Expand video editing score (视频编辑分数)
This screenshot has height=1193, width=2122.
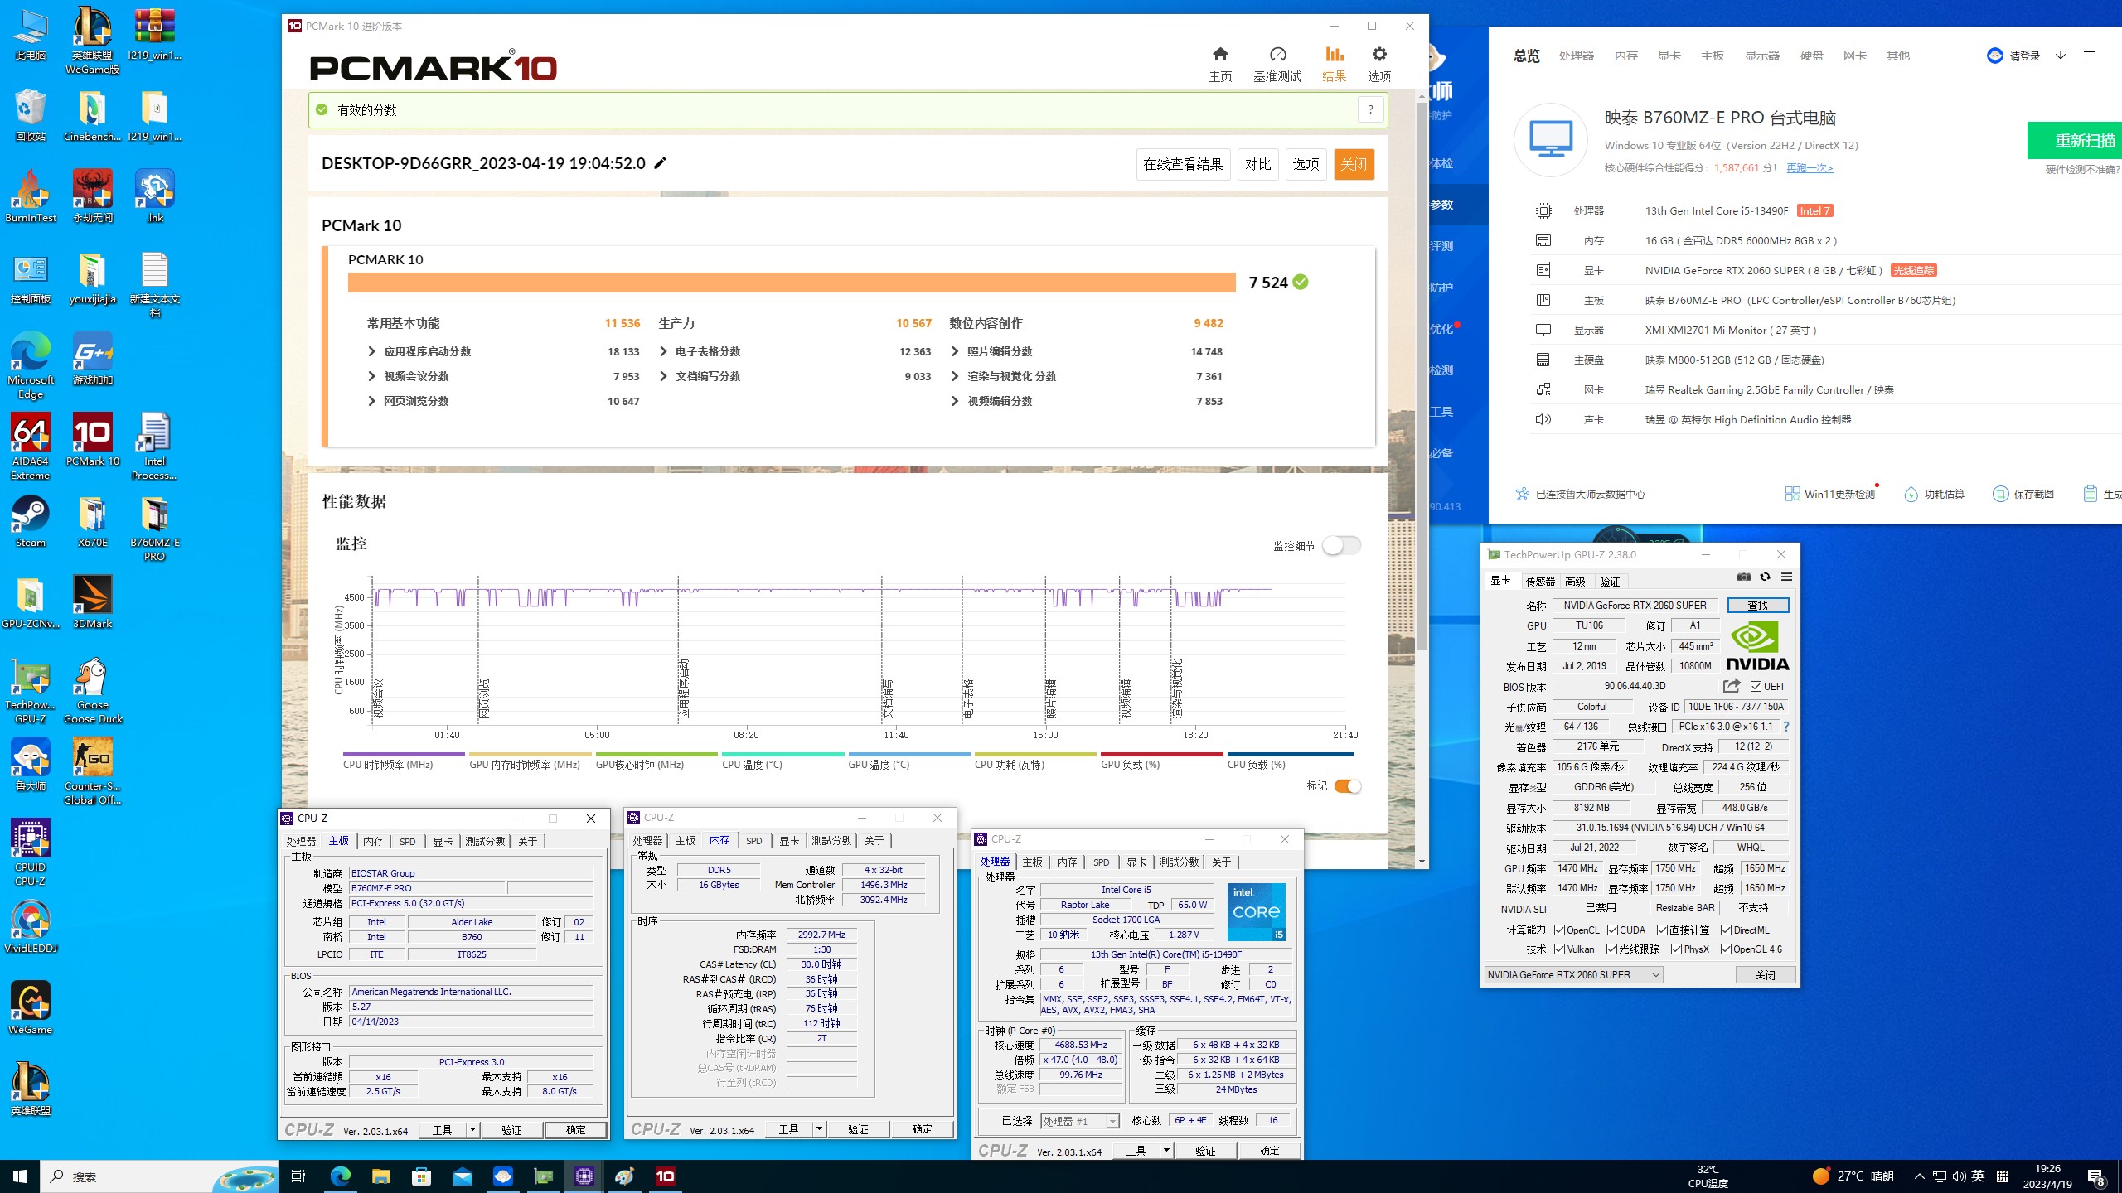[955, 401]
